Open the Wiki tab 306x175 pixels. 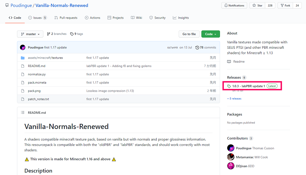[136, 18]
